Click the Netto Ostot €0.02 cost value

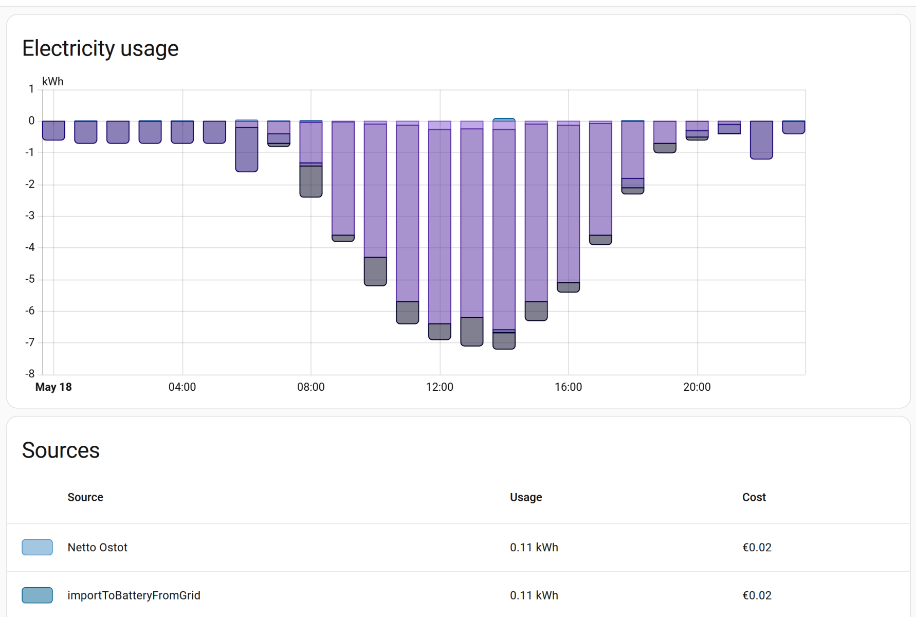pos(757,547)
